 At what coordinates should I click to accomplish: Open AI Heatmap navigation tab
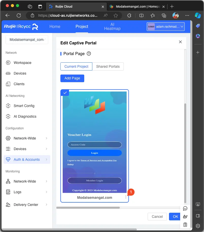[112, 26]
